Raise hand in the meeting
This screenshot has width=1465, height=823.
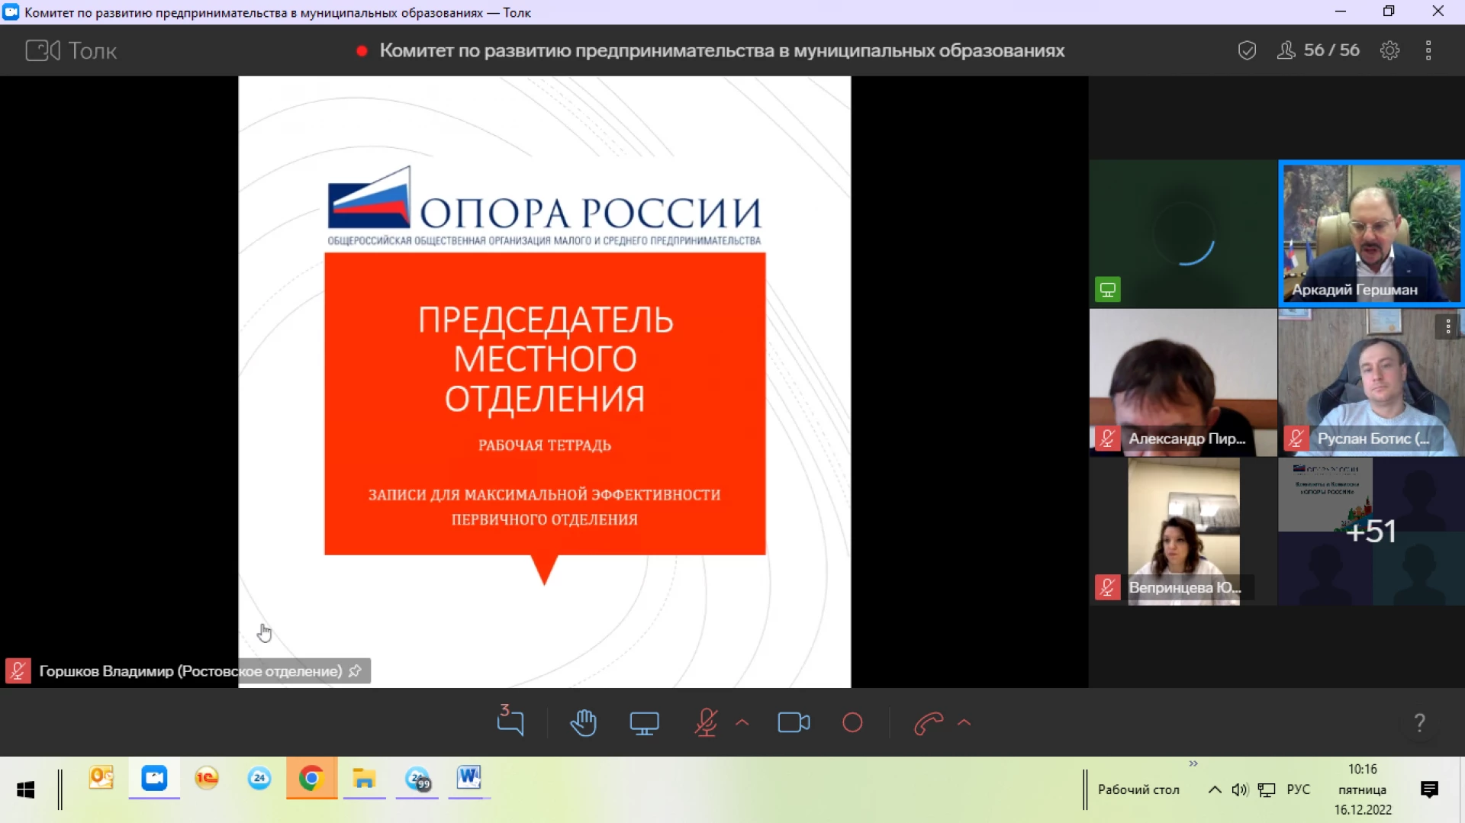point(583,722)
